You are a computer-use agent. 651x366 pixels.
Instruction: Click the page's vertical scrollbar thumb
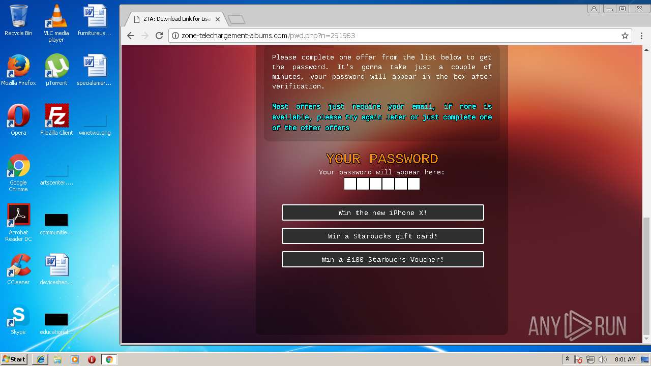[x=646, y=276]
